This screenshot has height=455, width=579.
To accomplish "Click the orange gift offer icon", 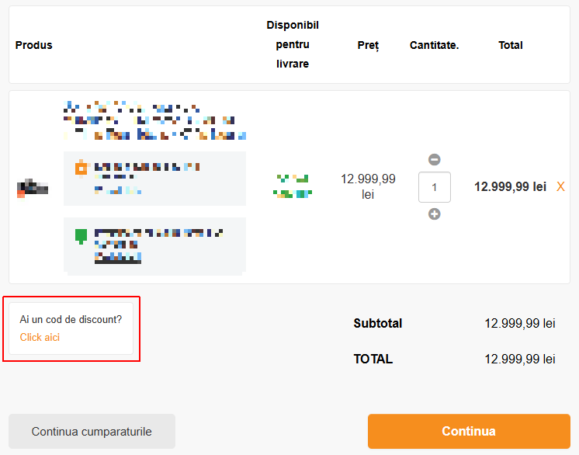I will (x=82, y=168).
